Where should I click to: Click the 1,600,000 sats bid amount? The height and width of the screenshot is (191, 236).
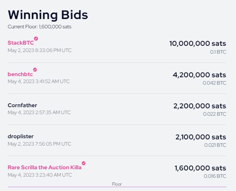pos(200,168)
